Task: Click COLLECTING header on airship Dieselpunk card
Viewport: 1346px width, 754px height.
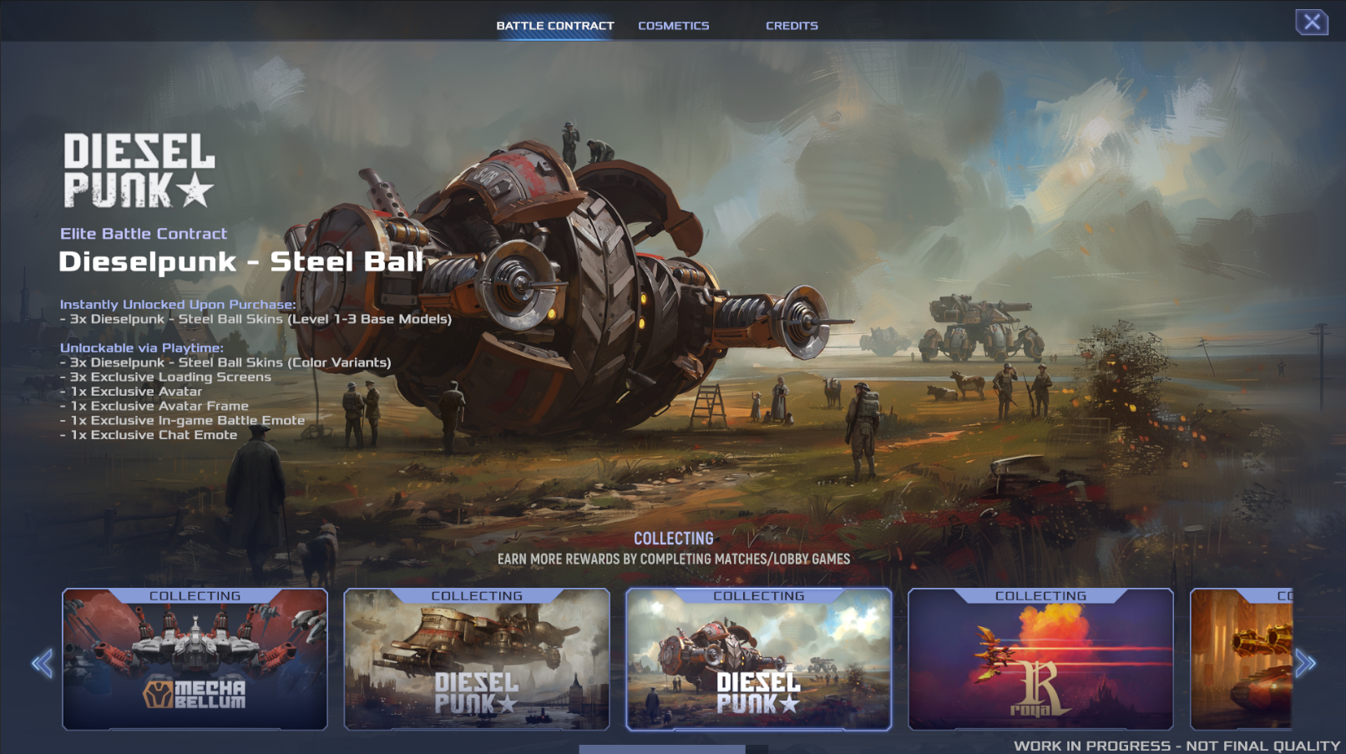Action: 477,596
